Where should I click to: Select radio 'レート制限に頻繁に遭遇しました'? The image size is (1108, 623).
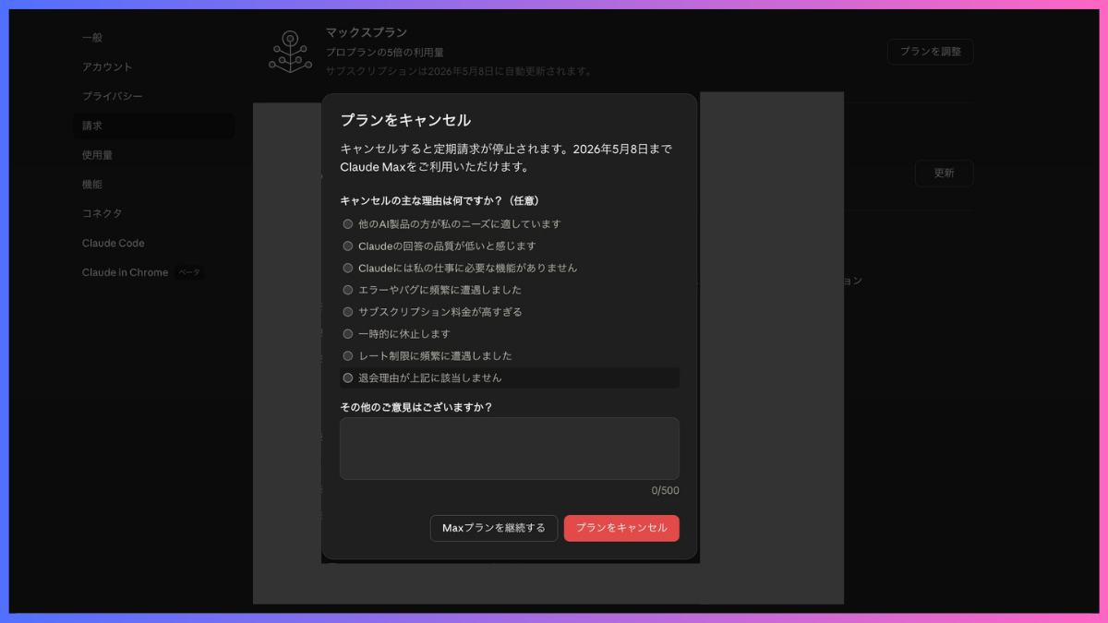pos(348,356)
